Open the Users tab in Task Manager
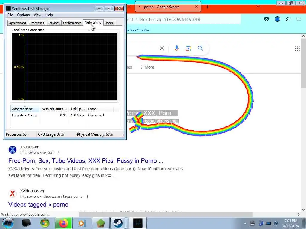The width and height of the screenshot is (306, 229). tap(109, 23)
